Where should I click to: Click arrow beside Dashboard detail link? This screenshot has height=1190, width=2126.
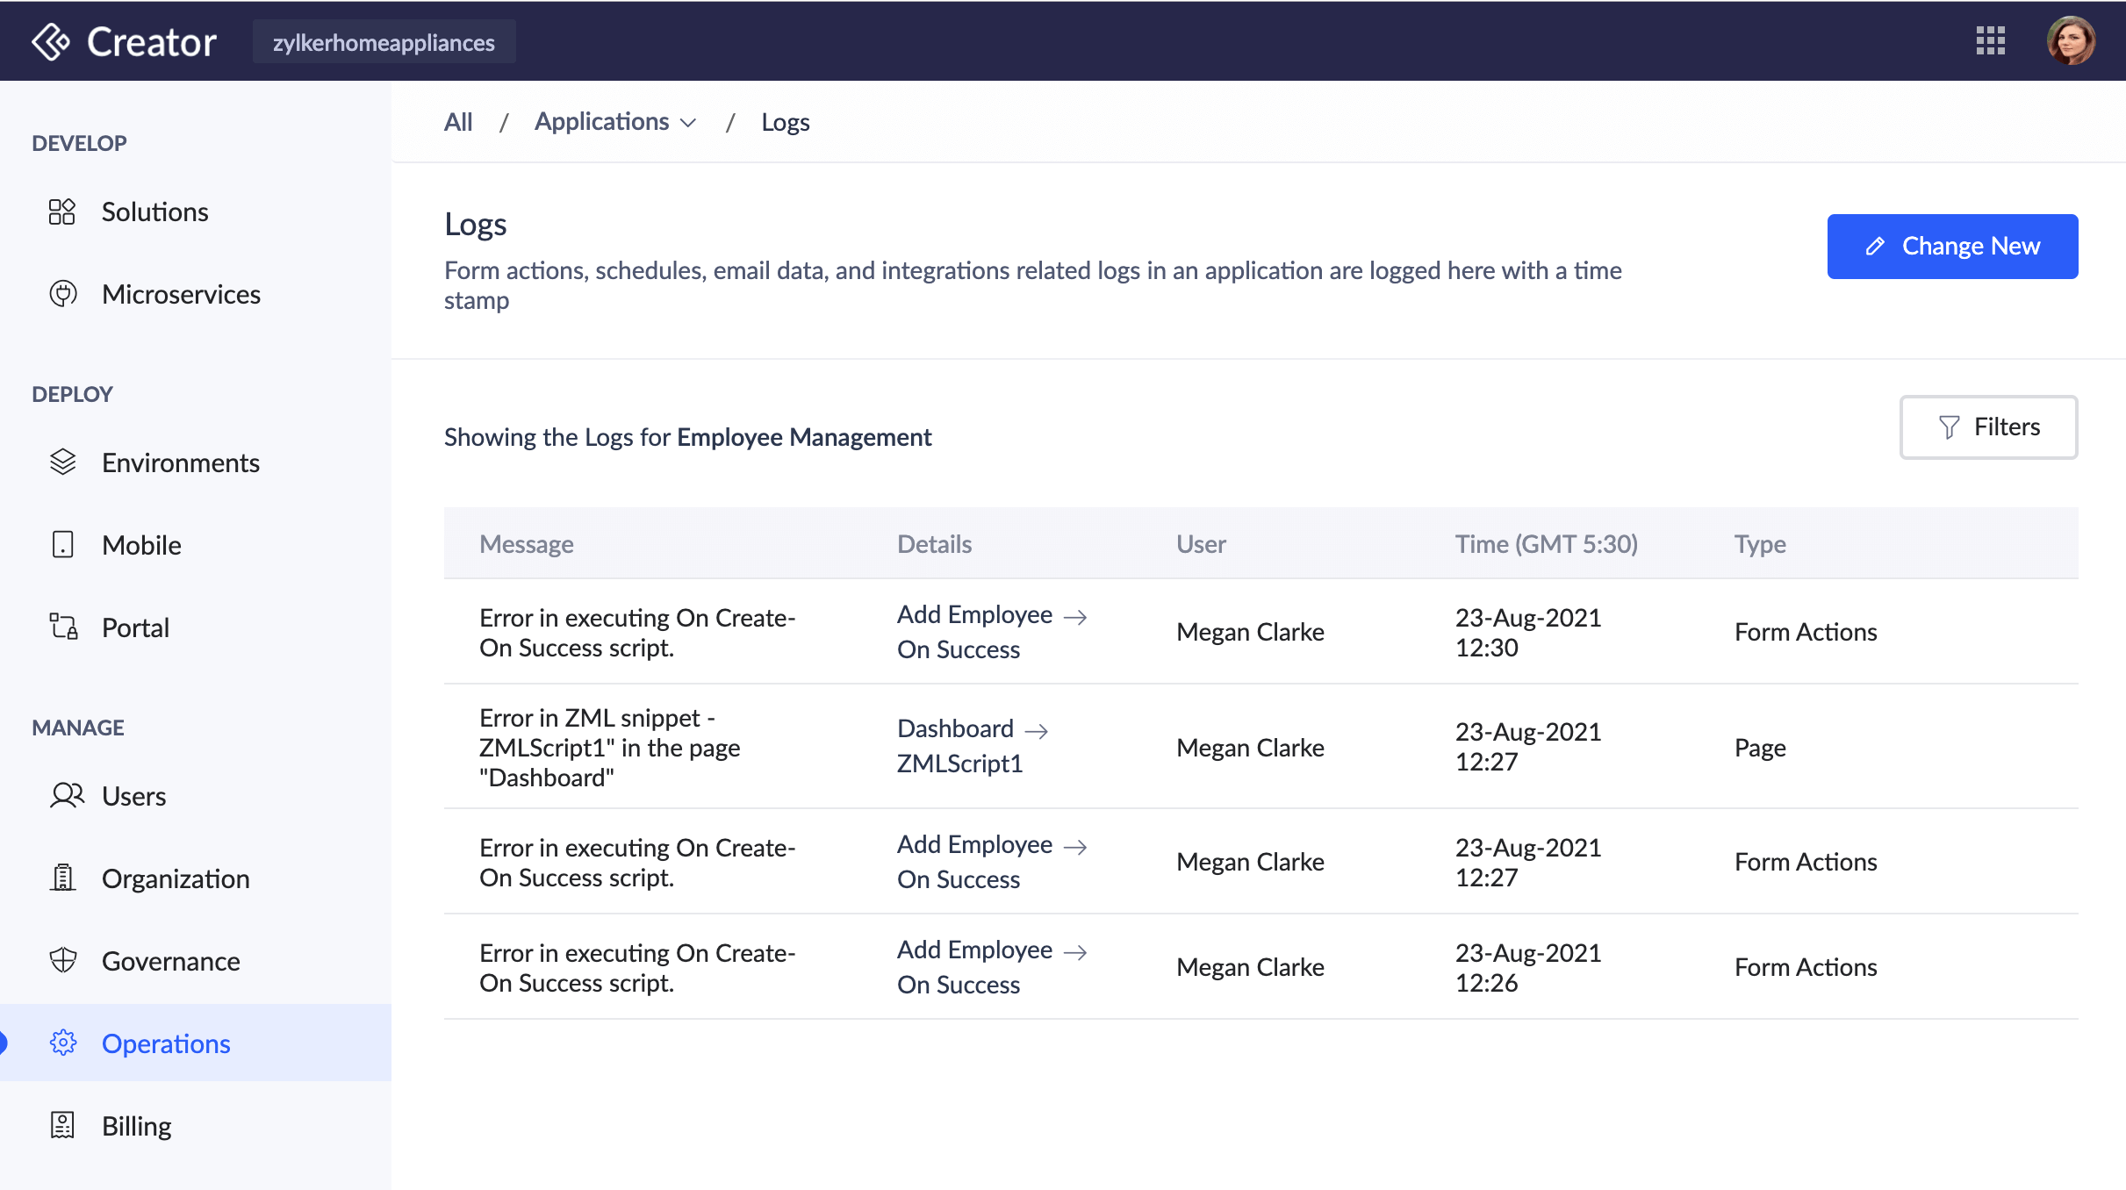pos(1037,731)
